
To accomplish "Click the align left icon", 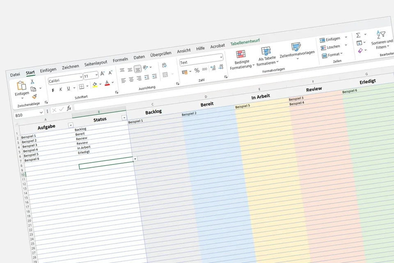I will click(x=124, y=80).
